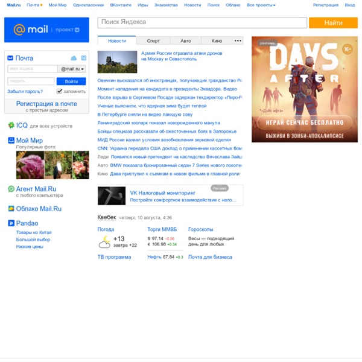Toggle the запомнить checkbox
The image size is (362, 362).
(60, 92)
